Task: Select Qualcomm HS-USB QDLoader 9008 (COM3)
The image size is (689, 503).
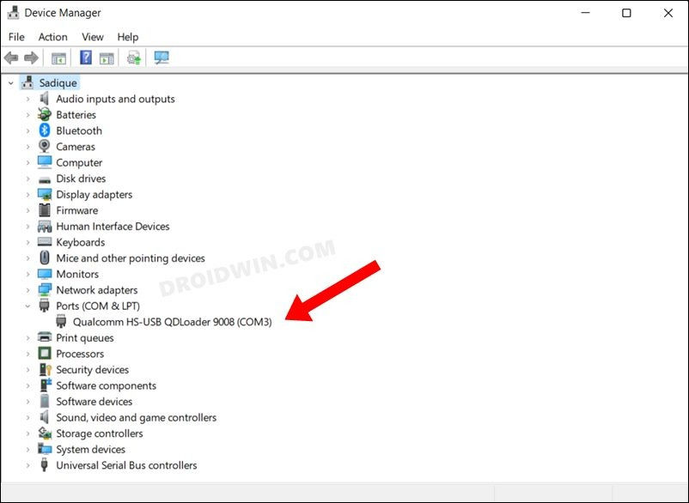Action: point(172,322)
